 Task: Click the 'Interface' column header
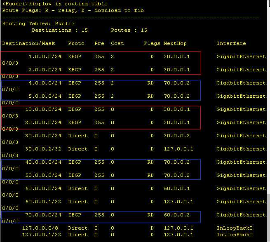(231, 43)
